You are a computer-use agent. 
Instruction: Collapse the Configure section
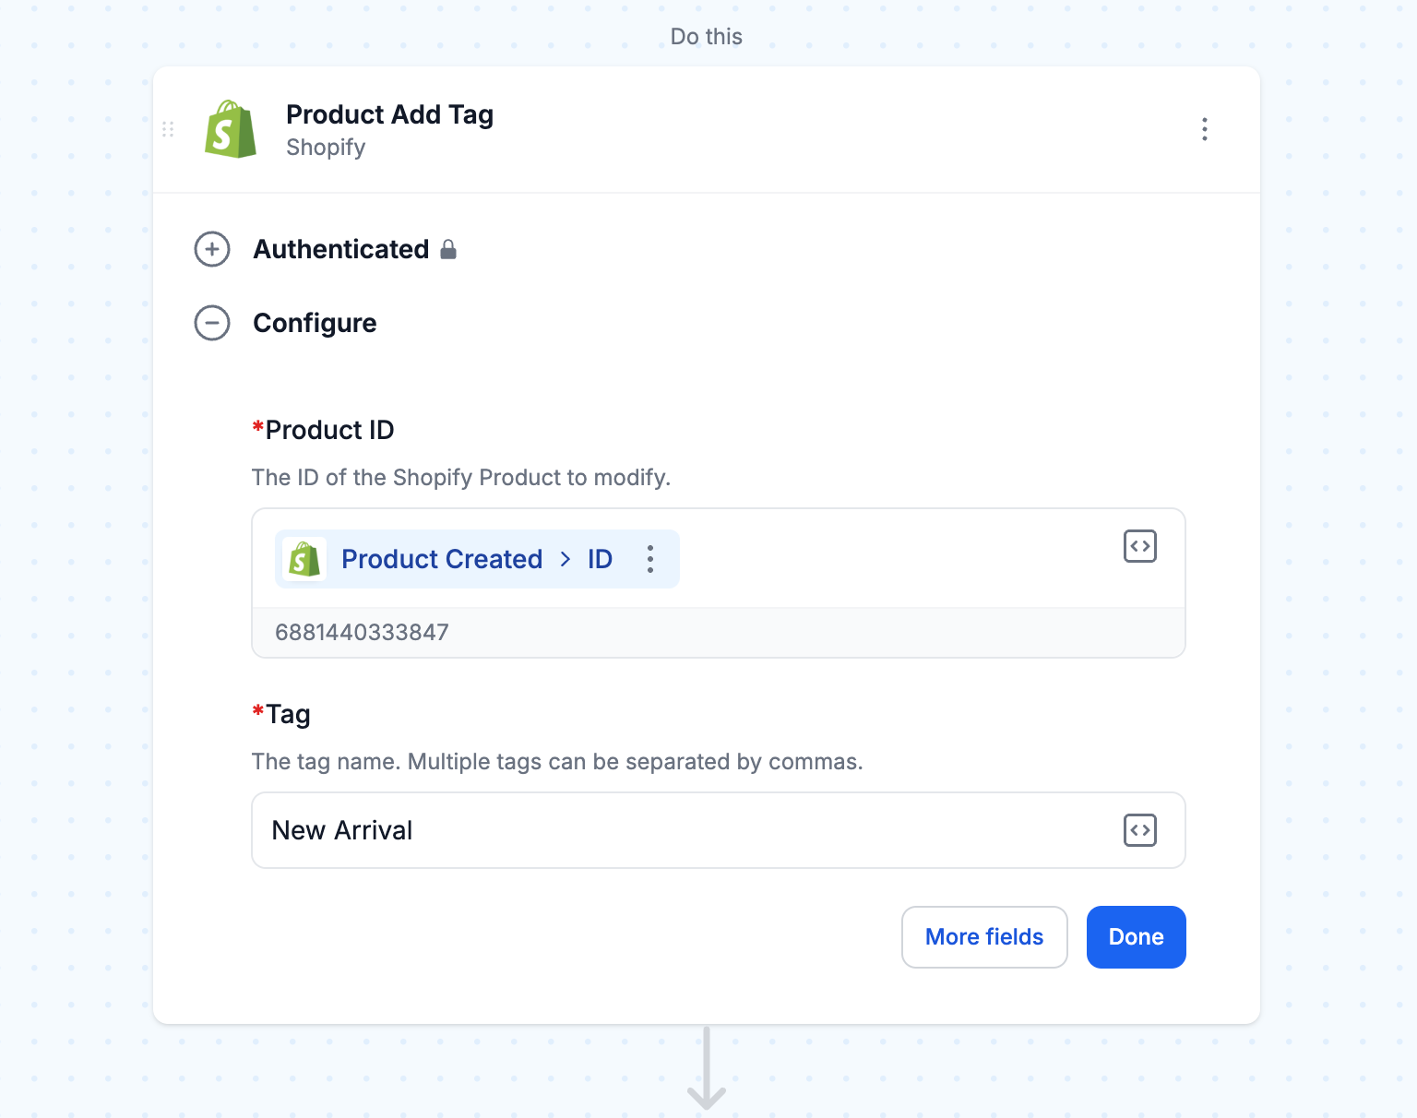click(x=212, y=323)
